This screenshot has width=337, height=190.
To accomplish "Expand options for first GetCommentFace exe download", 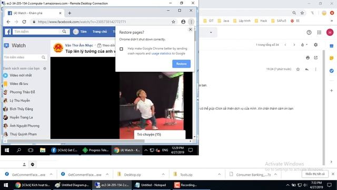I will pos(51,175).
